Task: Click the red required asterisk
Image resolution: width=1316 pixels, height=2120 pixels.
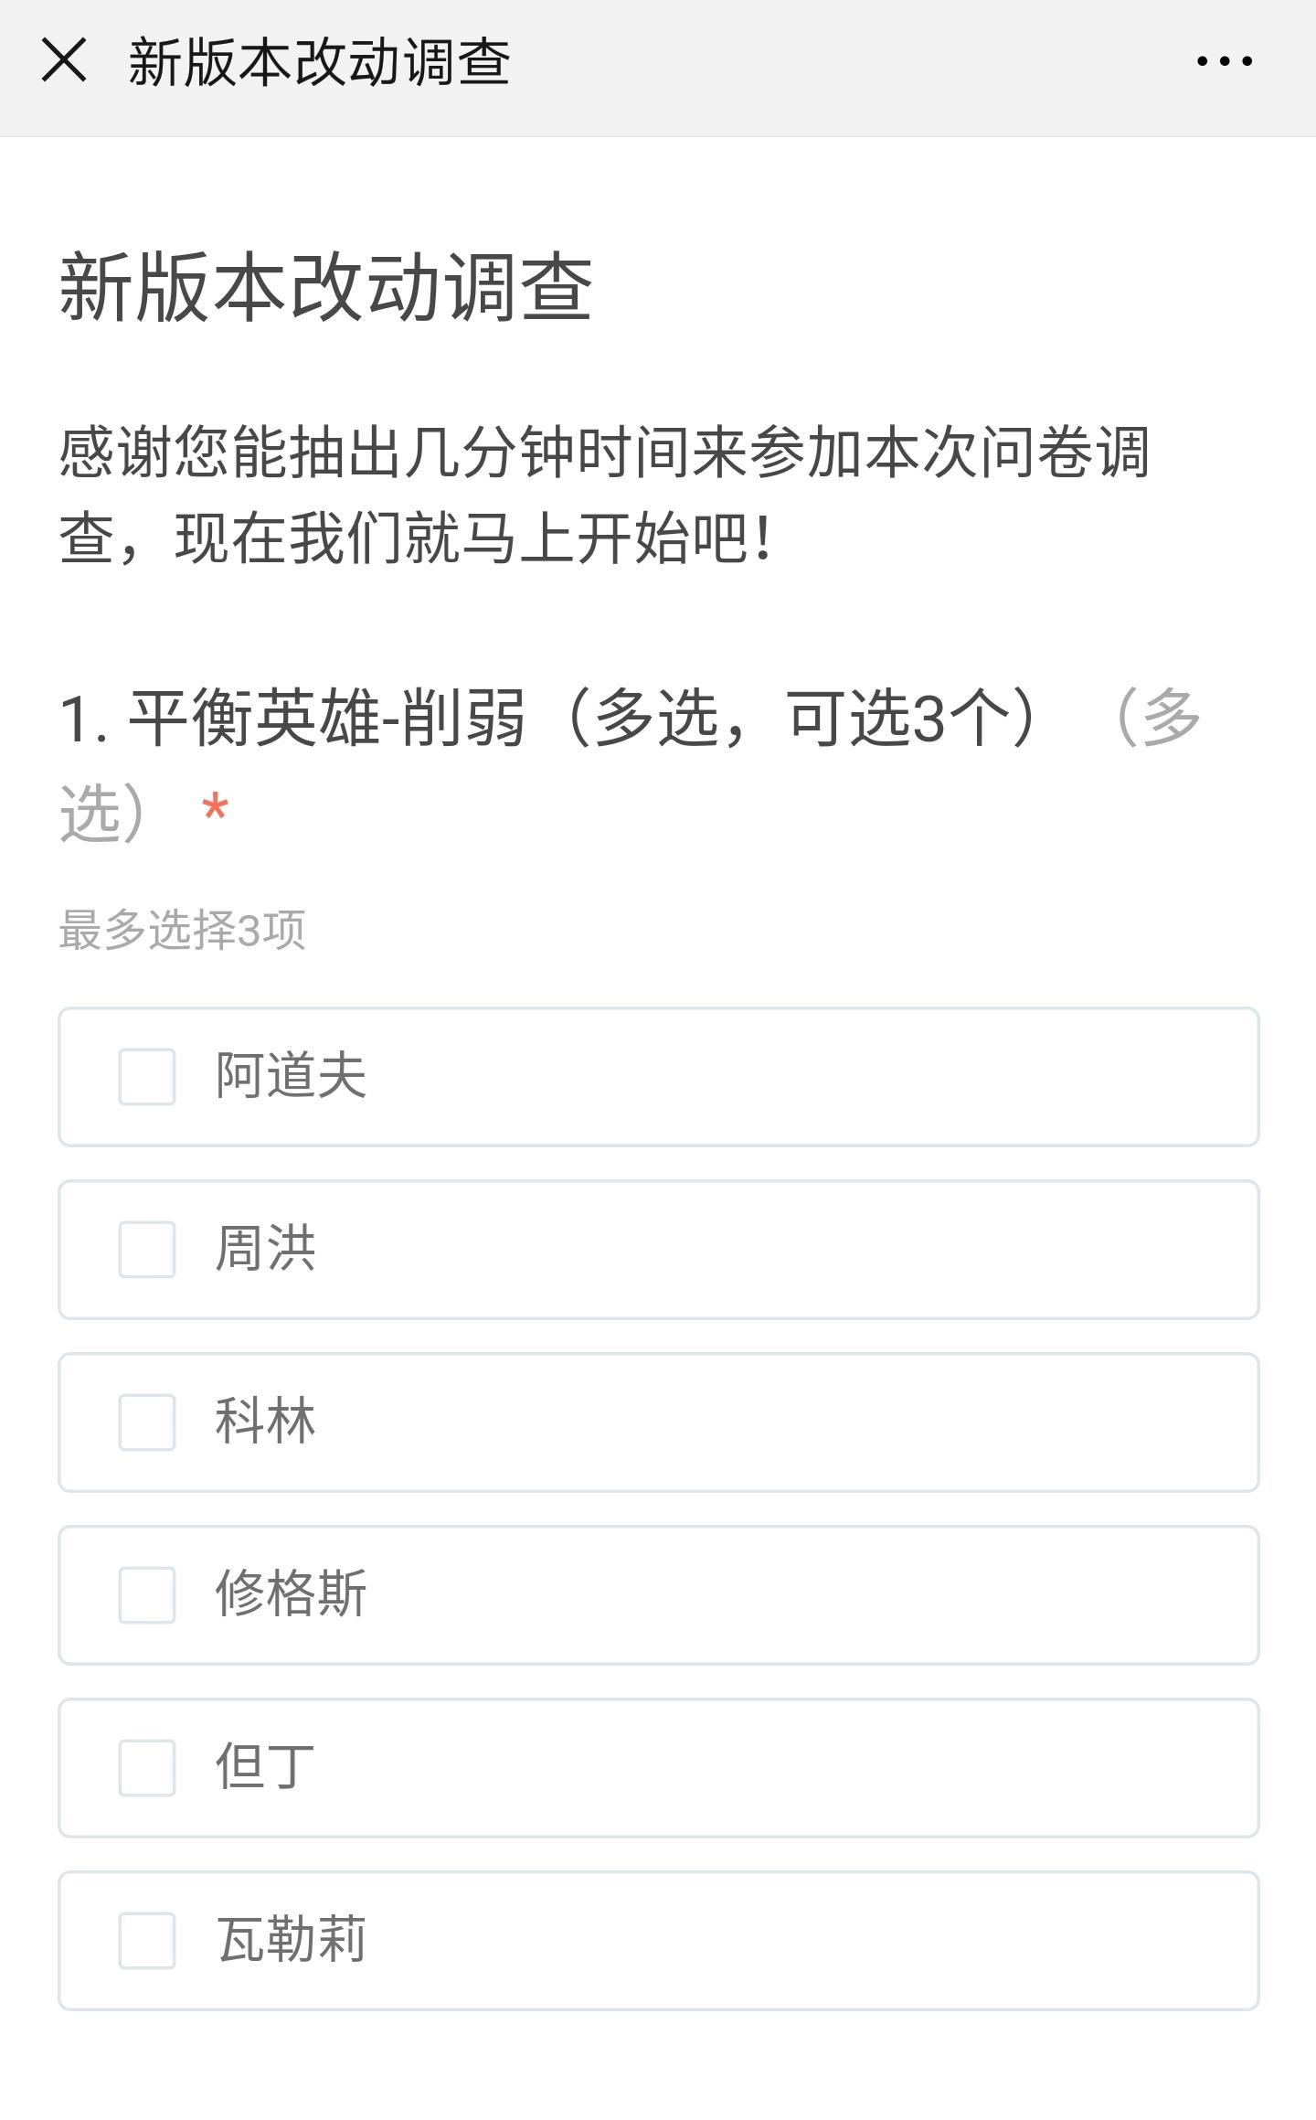Action: pos(215,808)
